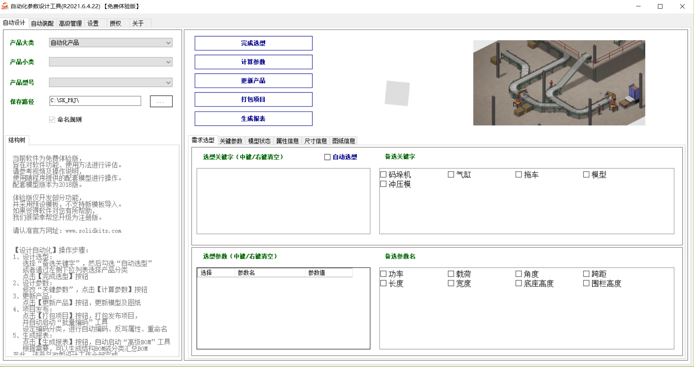Check the 载荷 parameter

click(451, 274)
